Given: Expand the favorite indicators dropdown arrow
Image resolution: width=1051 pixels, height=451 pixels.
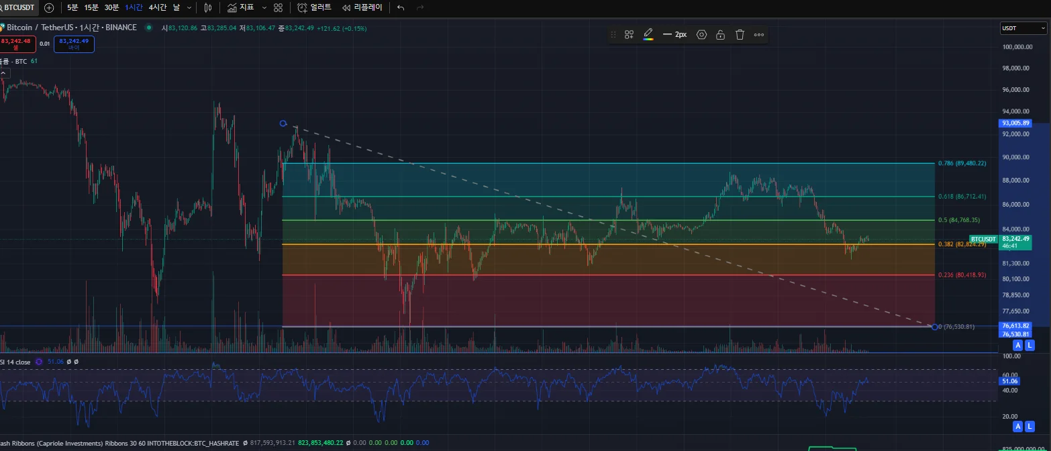Looking at the screenshot, I should (263, 8).
